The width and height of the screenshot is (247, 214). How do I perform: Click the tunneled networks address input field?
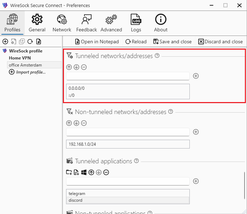tap(128, 76)
